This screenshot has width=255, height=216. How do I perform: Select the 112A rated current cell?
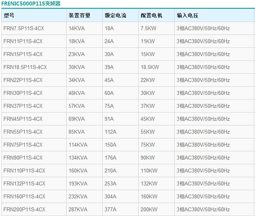click(x=110, y=132)
